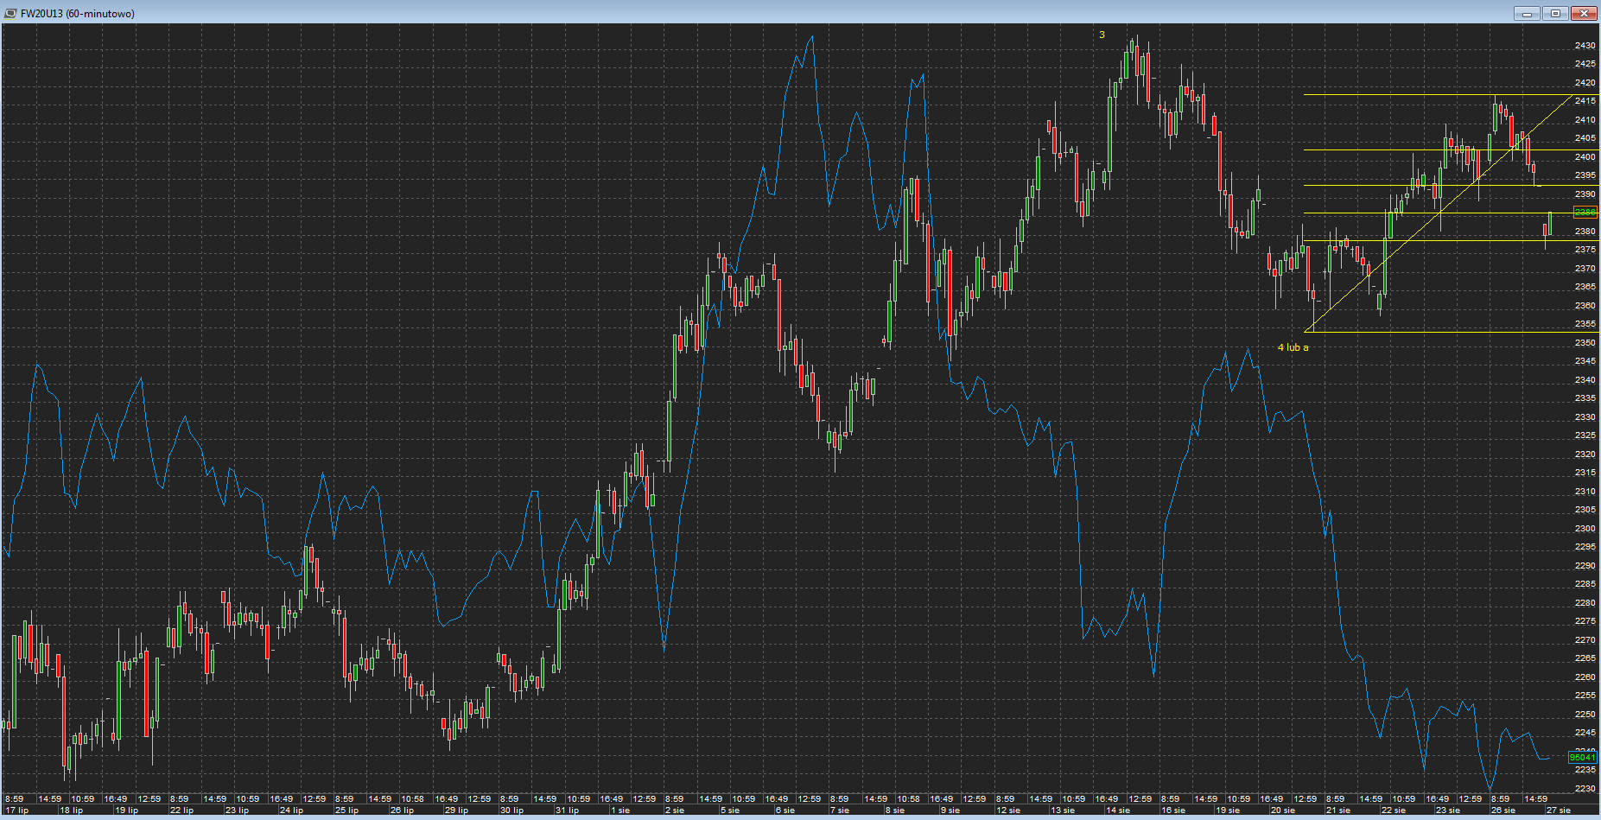Screen dimensions: 1601x820
Task: Click the chart window icon in title bar
Action: (x=10, y=13)
